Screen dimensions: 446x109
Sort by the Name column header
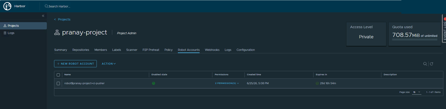tap(67, 75)
